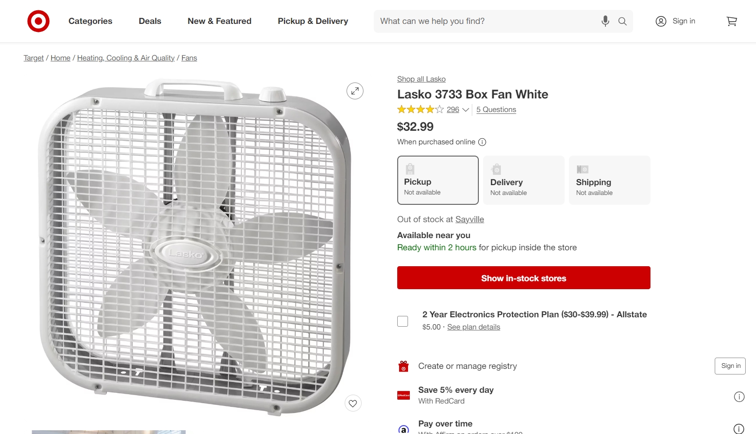
Task: Select the Pickup fulfillment option
Action: coord(438,180)
